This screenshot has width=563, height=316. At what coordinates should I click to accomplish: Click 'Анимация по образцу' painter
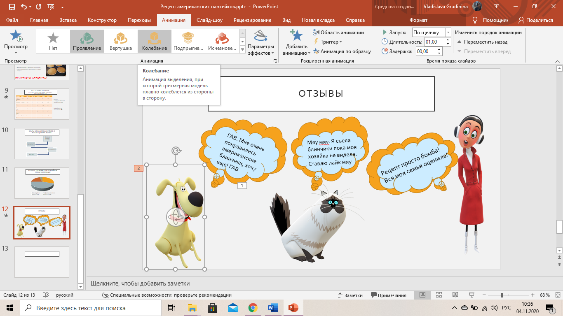(x=342, y=51)
